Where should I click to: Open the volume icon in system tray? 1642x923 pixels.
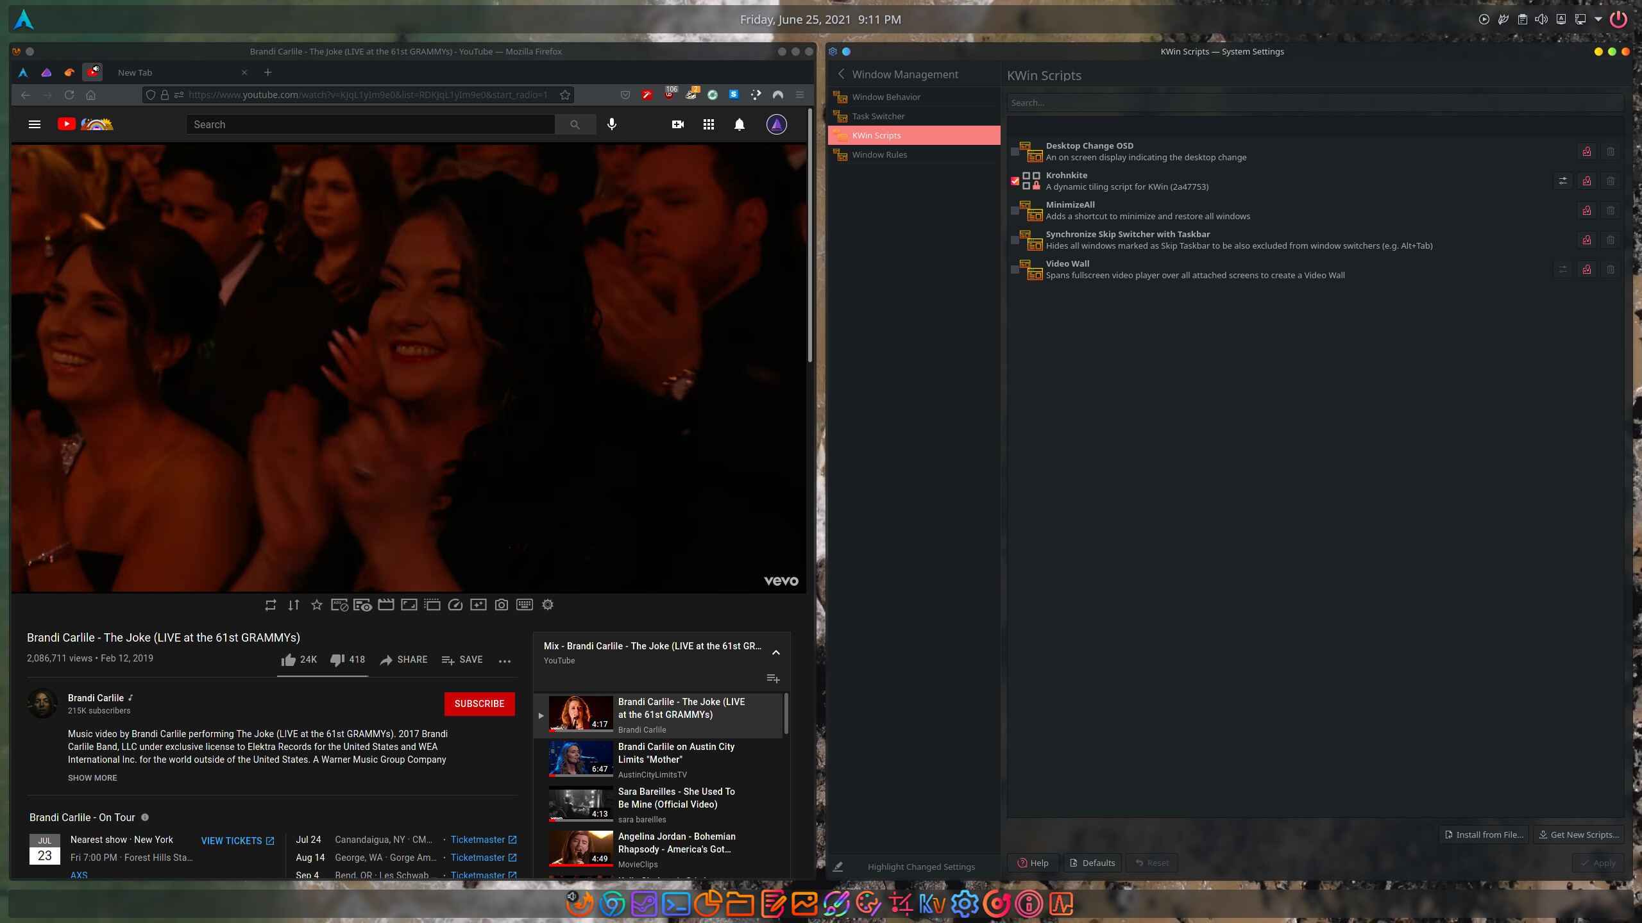pos(1541,19)
